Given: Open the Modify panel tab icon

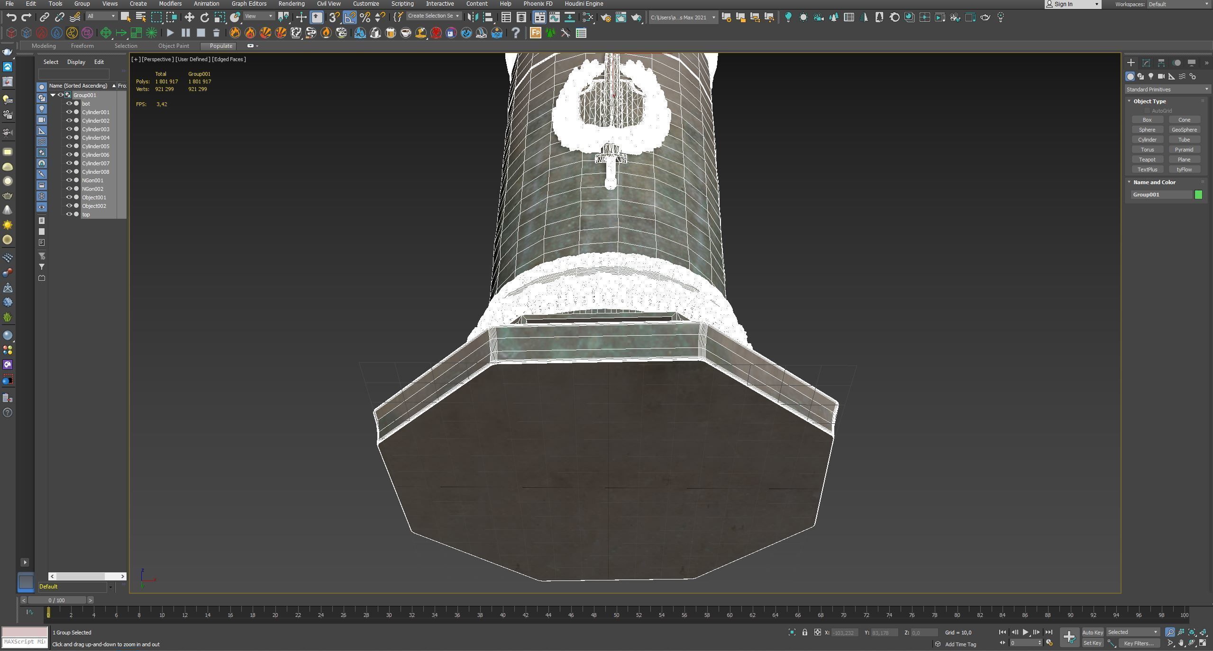Looking at the screenshot, I should tap(1146, 62).
